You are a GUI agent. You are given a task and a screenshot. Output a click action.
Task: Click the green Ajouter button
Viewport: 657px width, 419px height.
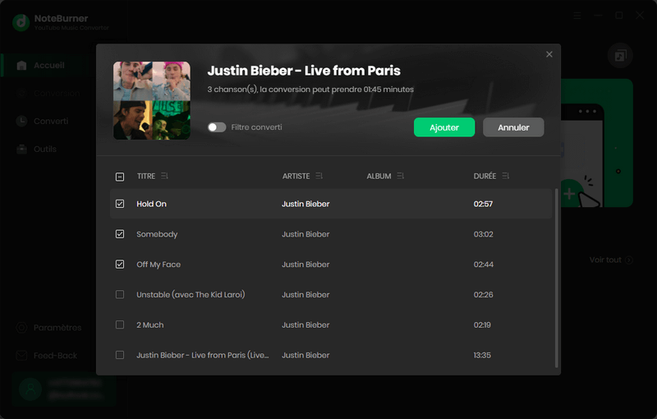pos(443,127)
